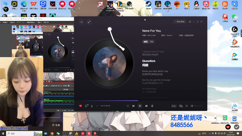This screenshot has width=242, height=136.
Task: Open the Pummel Party desktop shortcut
Action: point(100,6)
